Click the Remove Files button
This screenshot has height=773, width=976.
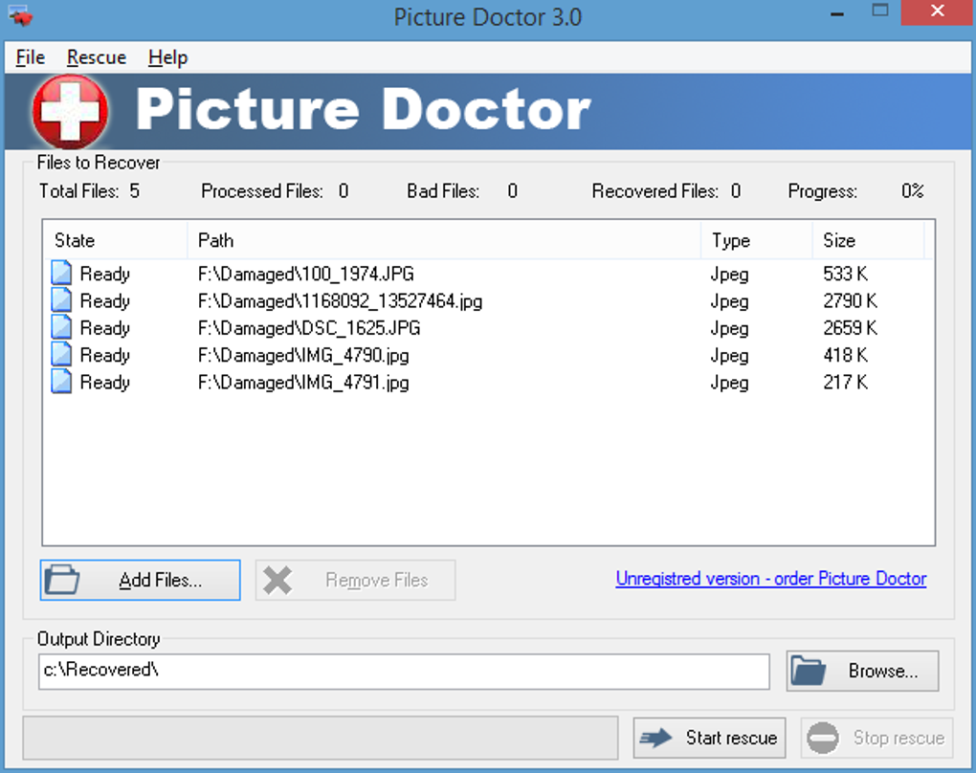pyautogui.click(x=355, y=580)
